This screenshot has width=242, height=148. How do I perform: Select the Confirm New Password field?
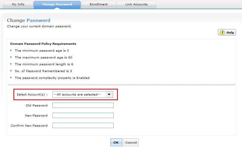pos(83,125)
